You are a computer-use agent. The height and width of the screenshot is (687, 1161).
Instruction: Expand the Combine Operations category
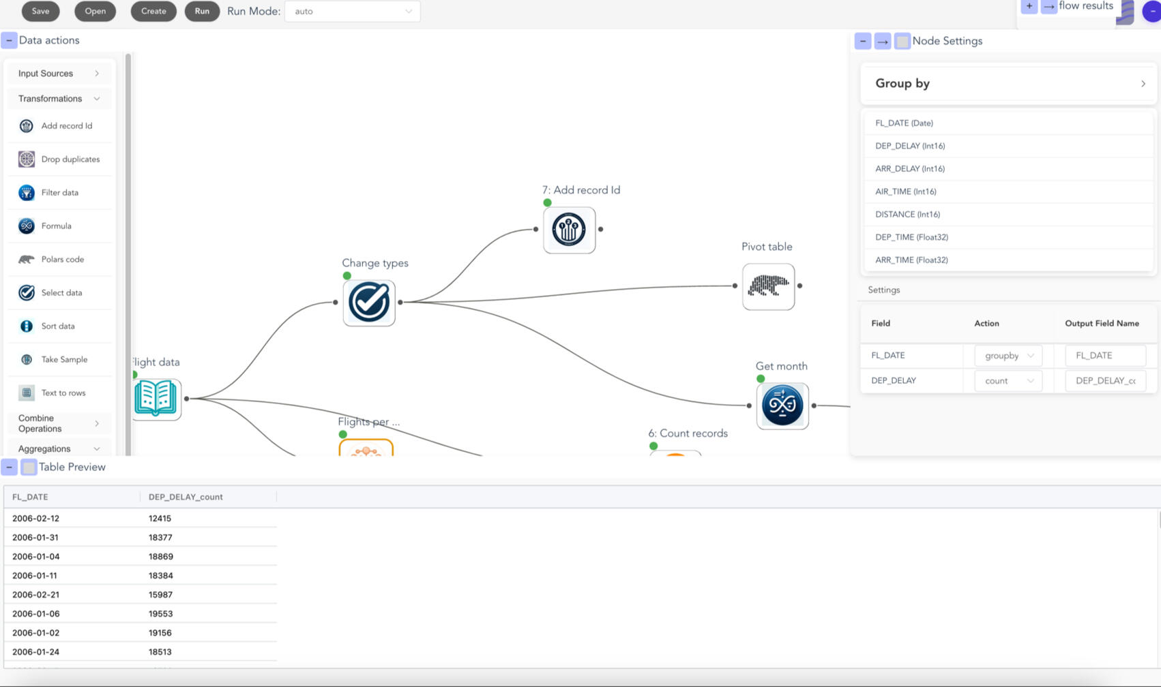(59, 423)
